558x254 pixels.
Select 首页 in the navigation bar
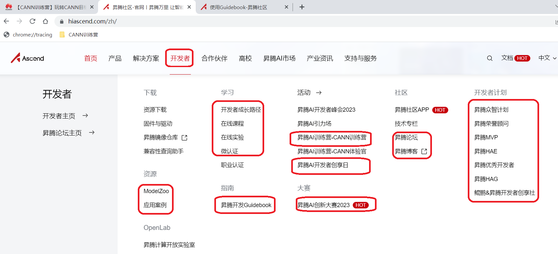pos(91,58)
